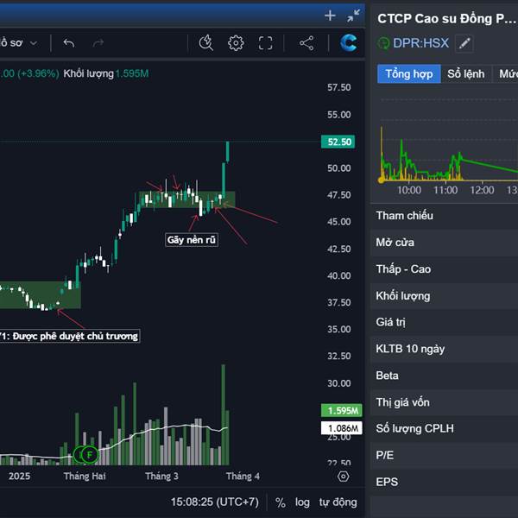Screen dimensions: 518x518
Task: Add a new chart panel with plus icon
Action: (x=330, y=16)
